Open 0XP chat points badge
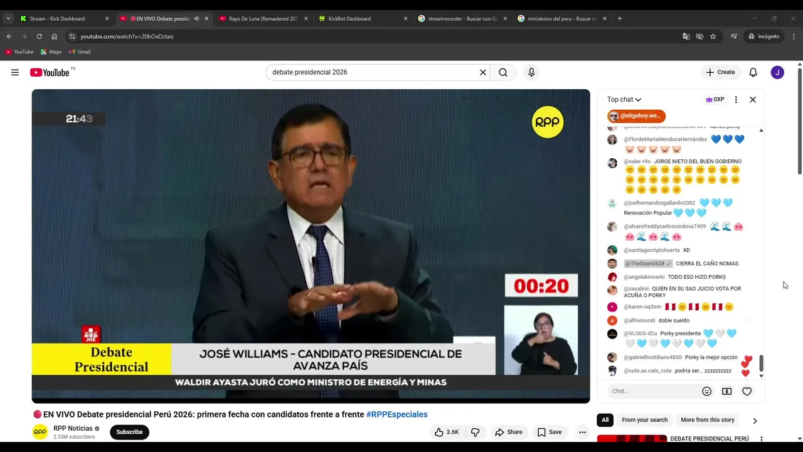Screen dimensions: 803x452 [x=715, y=99]
